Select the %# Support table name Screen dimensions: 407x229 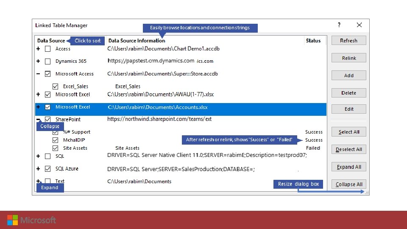[x=77, y=132]
